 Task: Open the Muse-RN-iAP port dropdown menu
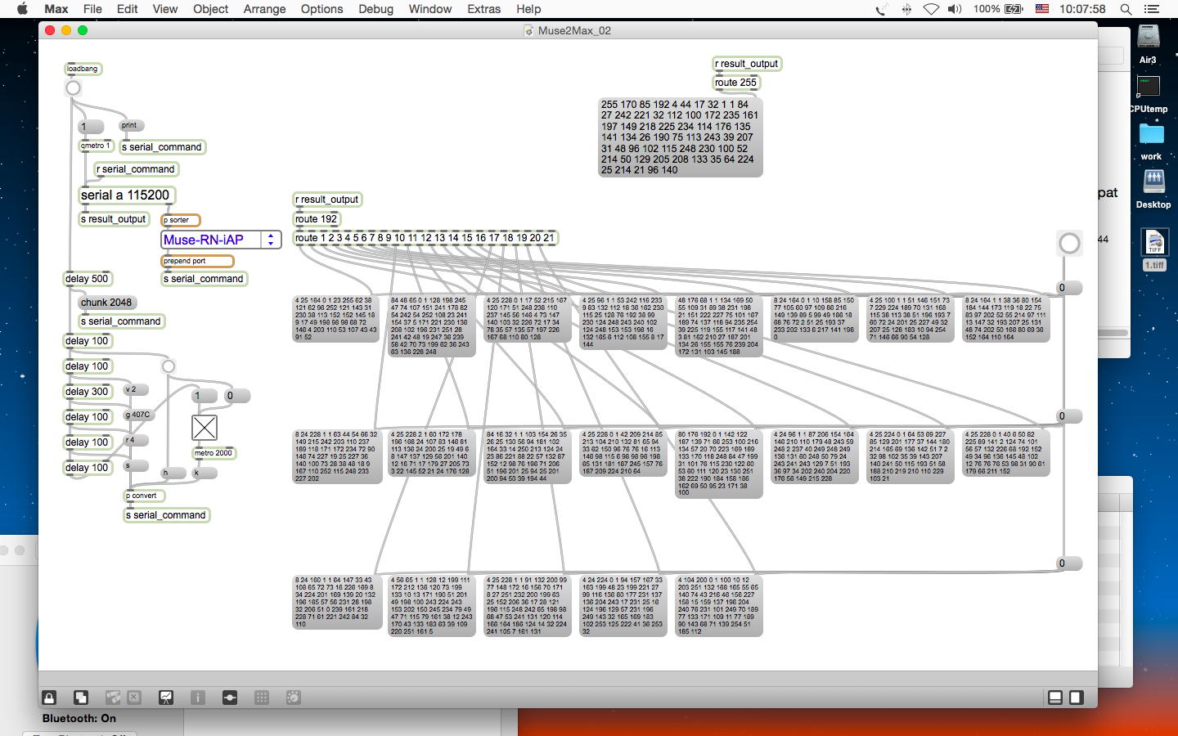pos(221,240)
